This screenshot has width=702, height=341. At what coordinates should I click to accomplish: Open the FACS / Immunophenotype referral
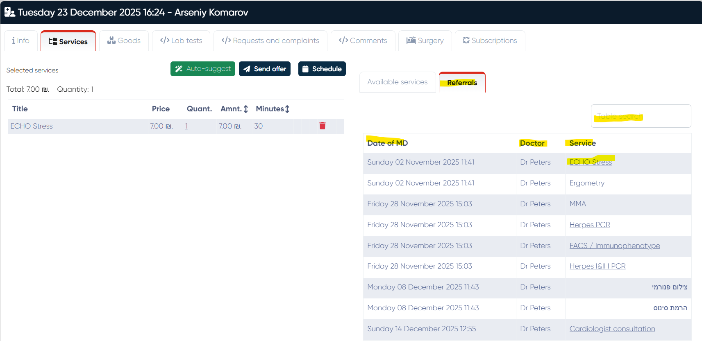coord(614,246)
